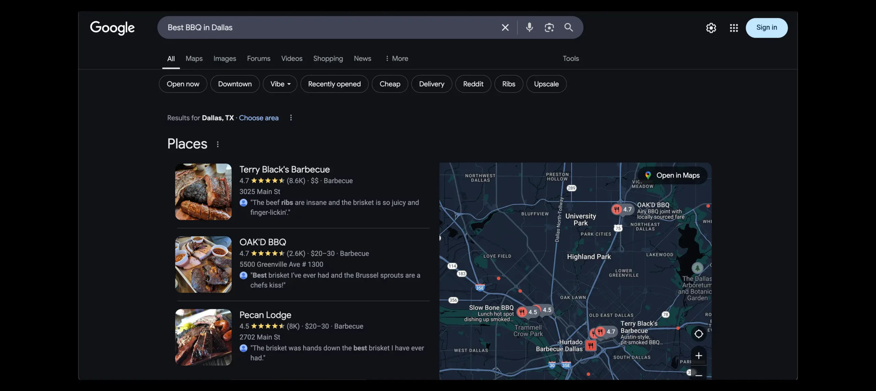Viewport: 876px width, 391px height.
Task: Click the reviewer avatar under Terry Black's Barbecue
Action: click(x=244, y=203)
